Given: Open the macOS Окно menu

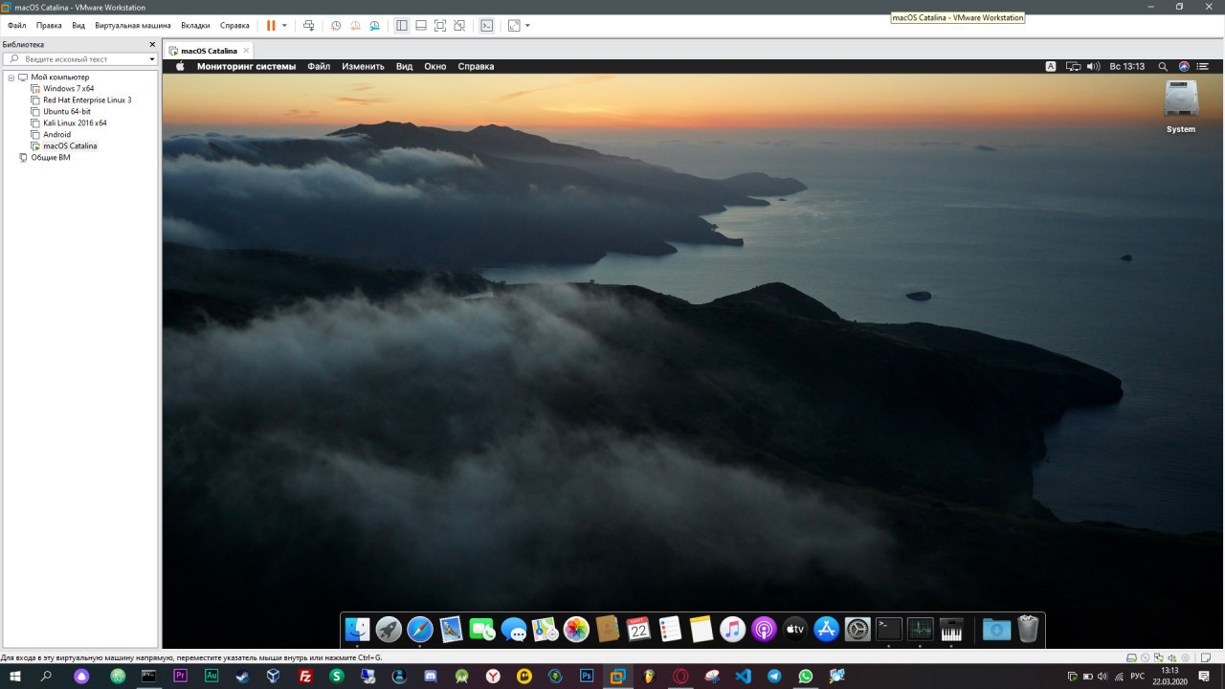Looking at the screenshot, I should 435,66.
